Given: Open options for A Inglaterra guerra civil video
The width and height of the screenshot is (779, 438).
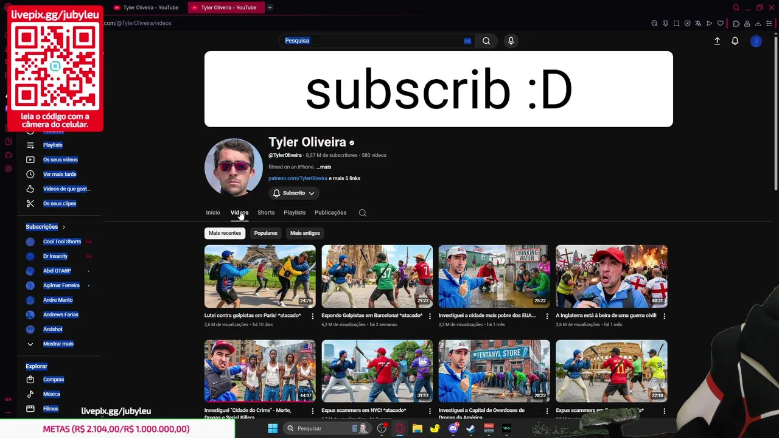Looking at the screenshot, I should (664, 316).
